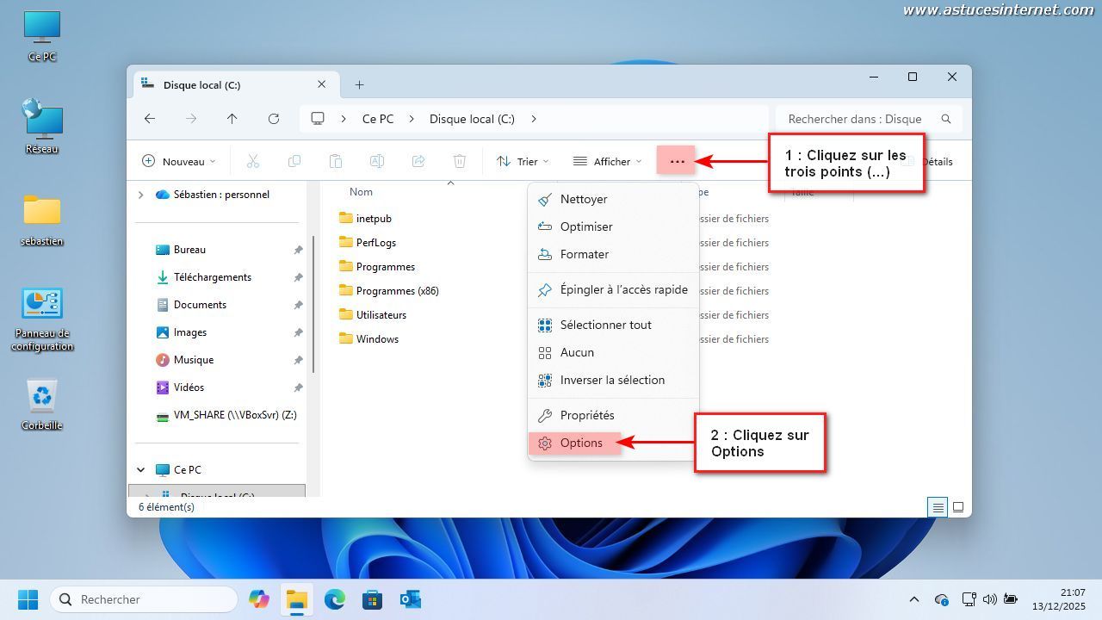This screenshot has height=620, width=1102.
Task: Open Microsoft Edge from the taskbar
Action: (334, 599)
